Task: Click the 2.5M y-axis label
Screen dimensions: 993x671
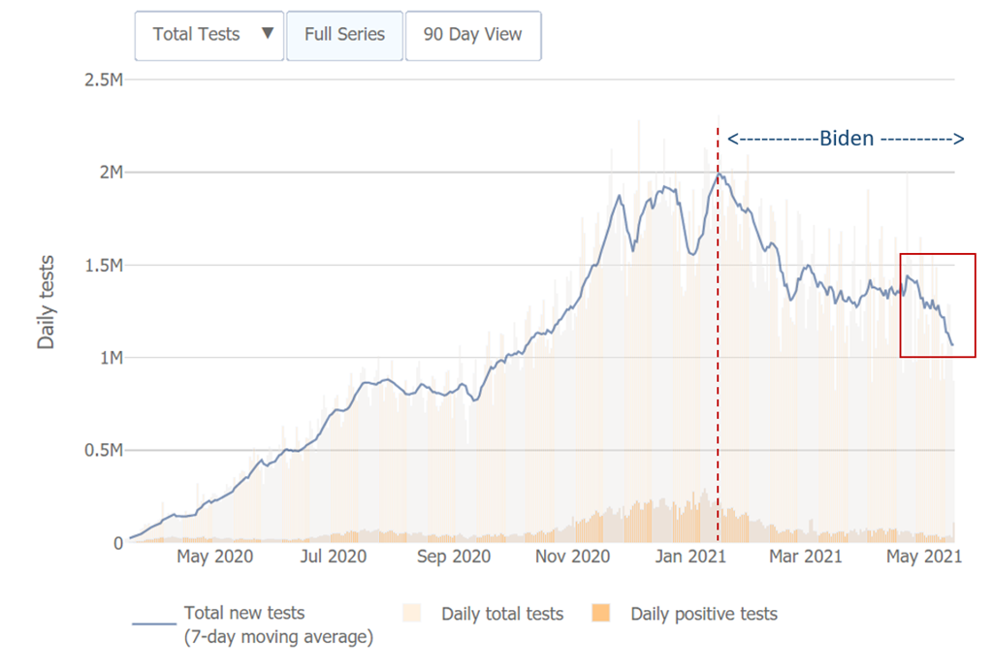Action: point(104,80)
